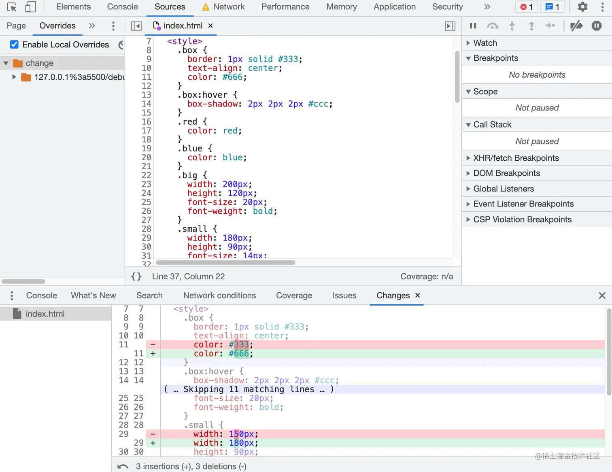612x472 pixels.
Task: Expand the 127.0.0.1 folder
Action: point(14,77)
